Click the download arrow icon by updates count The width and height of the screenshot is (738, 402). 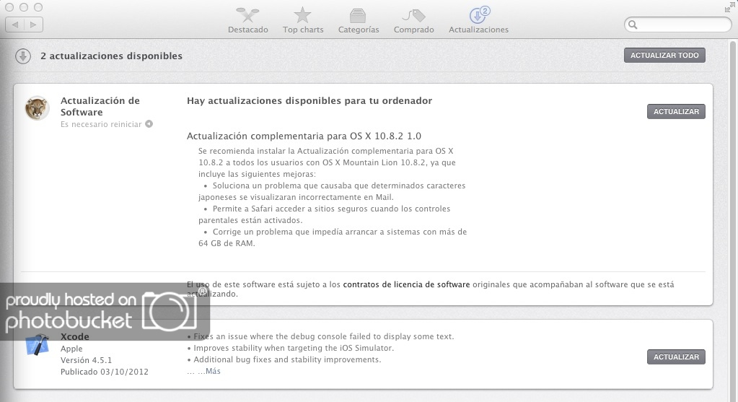22,56
